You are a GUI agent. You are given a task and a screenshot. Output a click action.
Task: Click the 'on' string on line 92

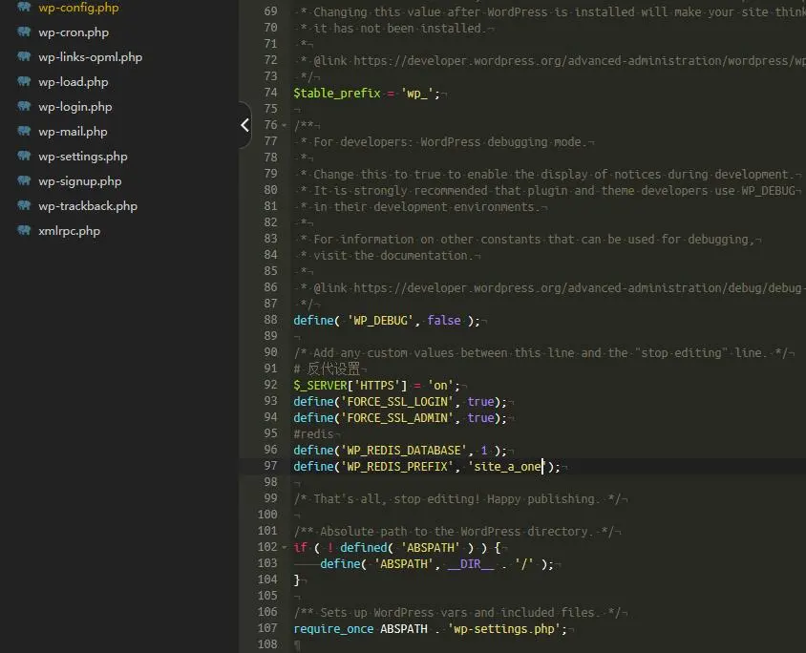(x=441, y=386)
